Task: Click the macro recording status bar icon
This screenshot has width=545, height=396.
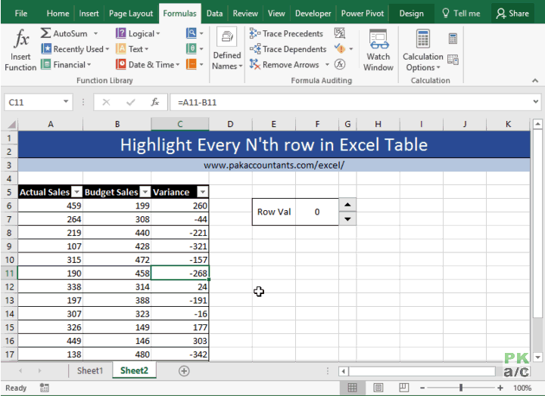Action: click(x=44, y=388)
